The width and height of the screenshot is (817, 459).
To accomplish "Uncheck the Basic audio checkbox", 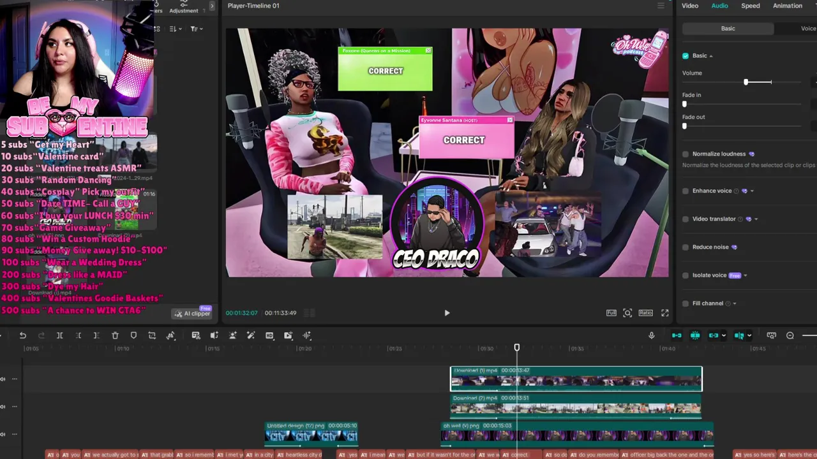I will 686,55.
